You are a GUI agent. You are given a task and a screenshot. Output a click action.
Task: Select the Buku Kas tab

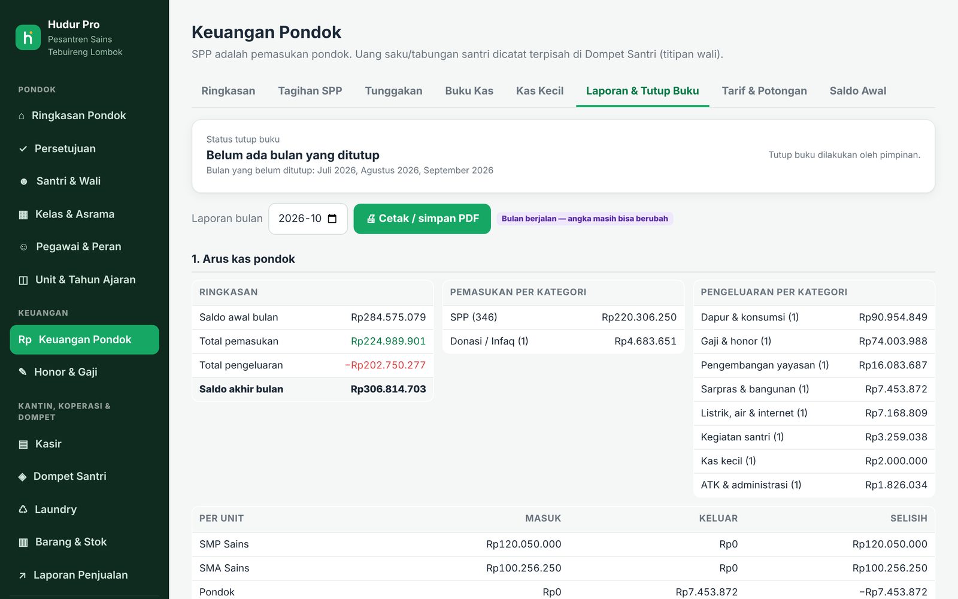(469, 91)
